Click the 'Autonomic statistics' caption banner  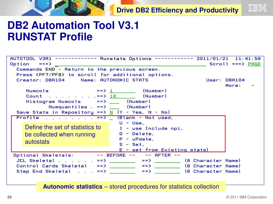[131, 186]
